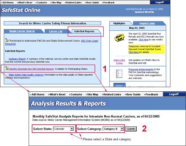Click the 'Analysis Results & Reports' banner title

(68, 103)
